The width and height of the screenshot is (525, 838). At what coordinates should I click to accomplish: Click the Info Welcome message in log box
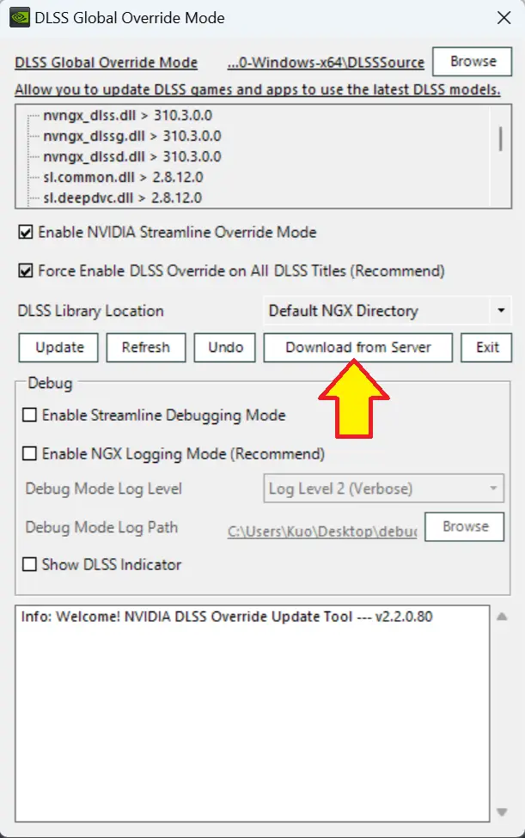227,616
